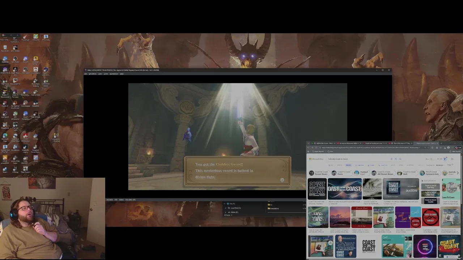Open the Coast to Coast George Noory thumbnail
The height and width of the screenshot is (260, 463).
317,188
